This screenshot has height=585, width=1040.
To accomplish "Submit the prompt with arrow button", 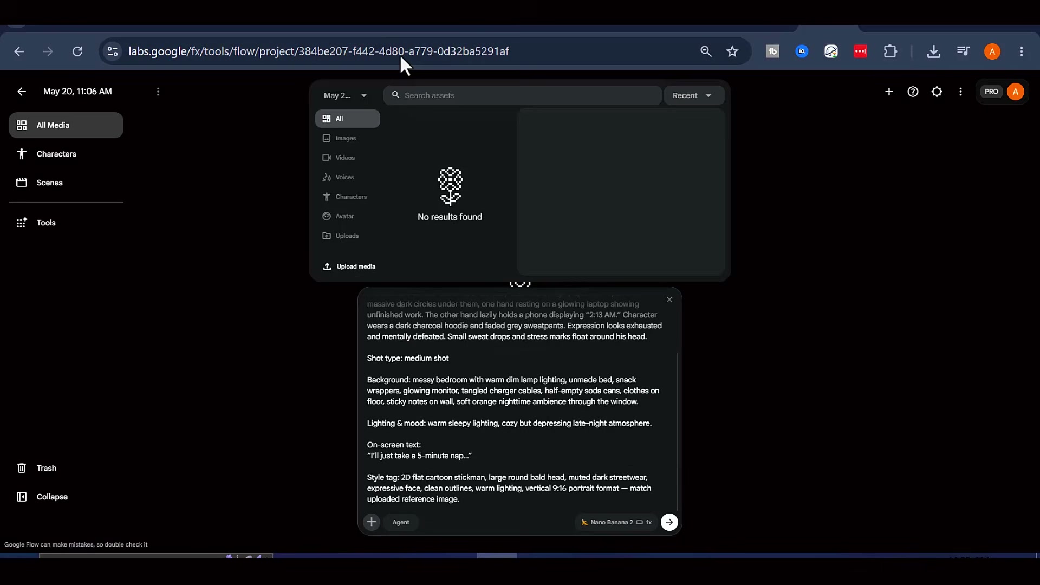I will pos(669,522).
